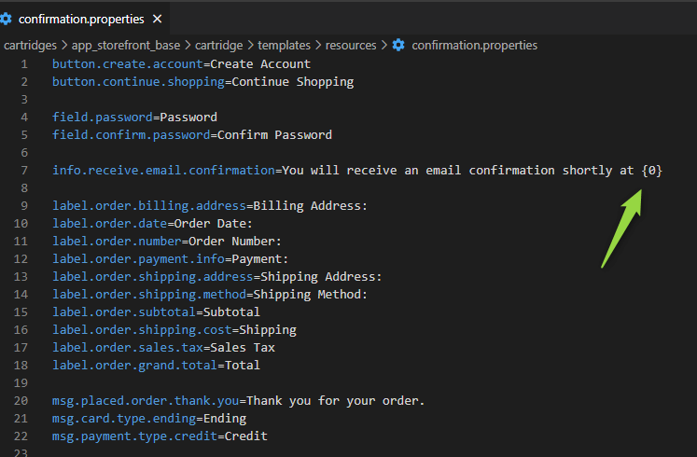Open the templates breadcrumb segment
This screenshot has width=697, height=457.
(284, 46)
